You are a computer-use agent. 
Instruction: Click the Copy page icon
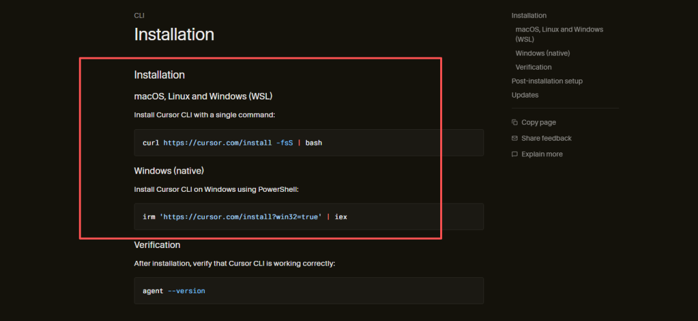[514, 122]
